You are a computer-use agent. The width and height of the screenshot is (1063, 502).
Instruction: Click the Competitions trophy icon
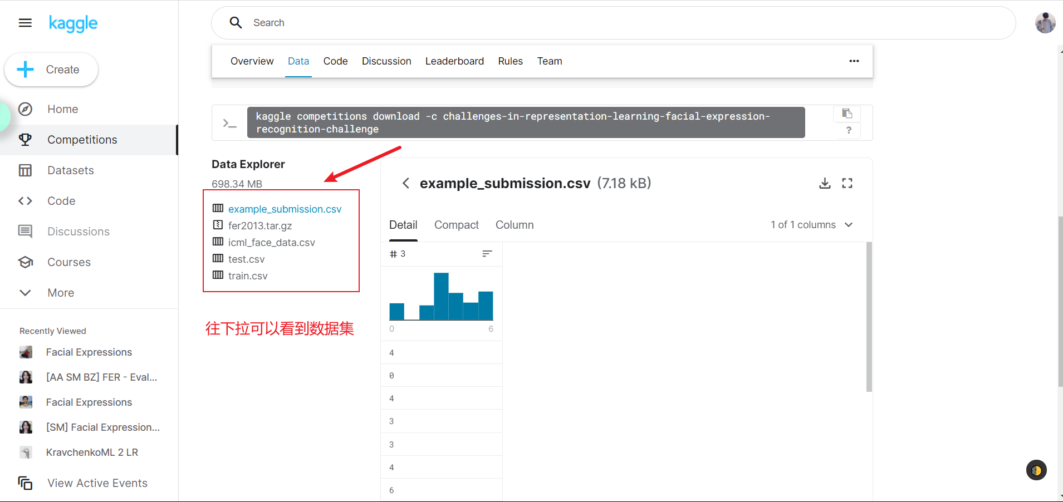click(x=25, y=140)
